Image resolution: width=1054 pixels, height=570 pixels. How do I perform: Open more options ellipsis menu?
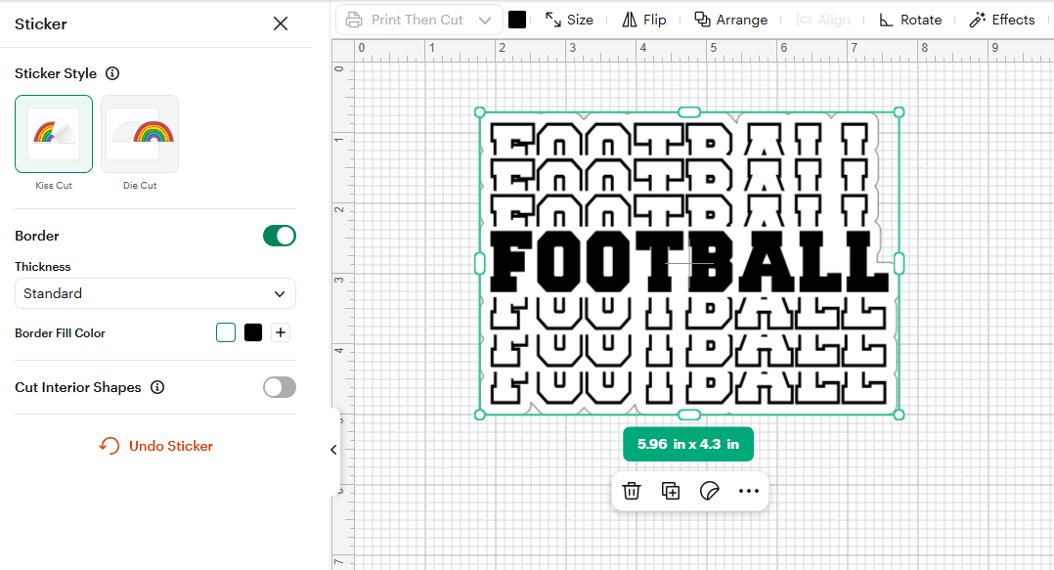[x=748, y=491]
